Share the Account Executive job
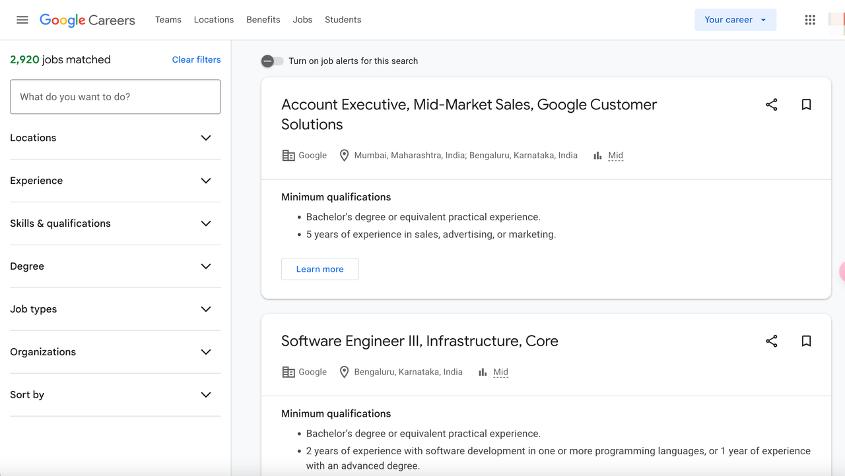The height and width of the screenshot is (476, 845). coord(772,104)
